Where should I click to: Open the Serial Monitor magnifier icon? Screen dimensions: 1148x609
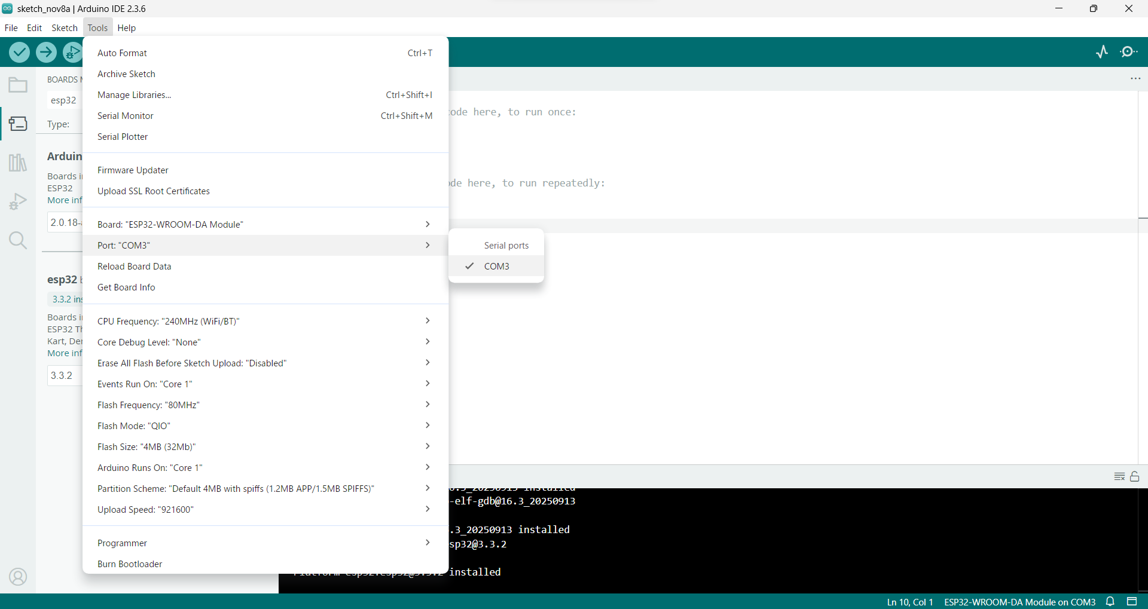coord(1129,52)
